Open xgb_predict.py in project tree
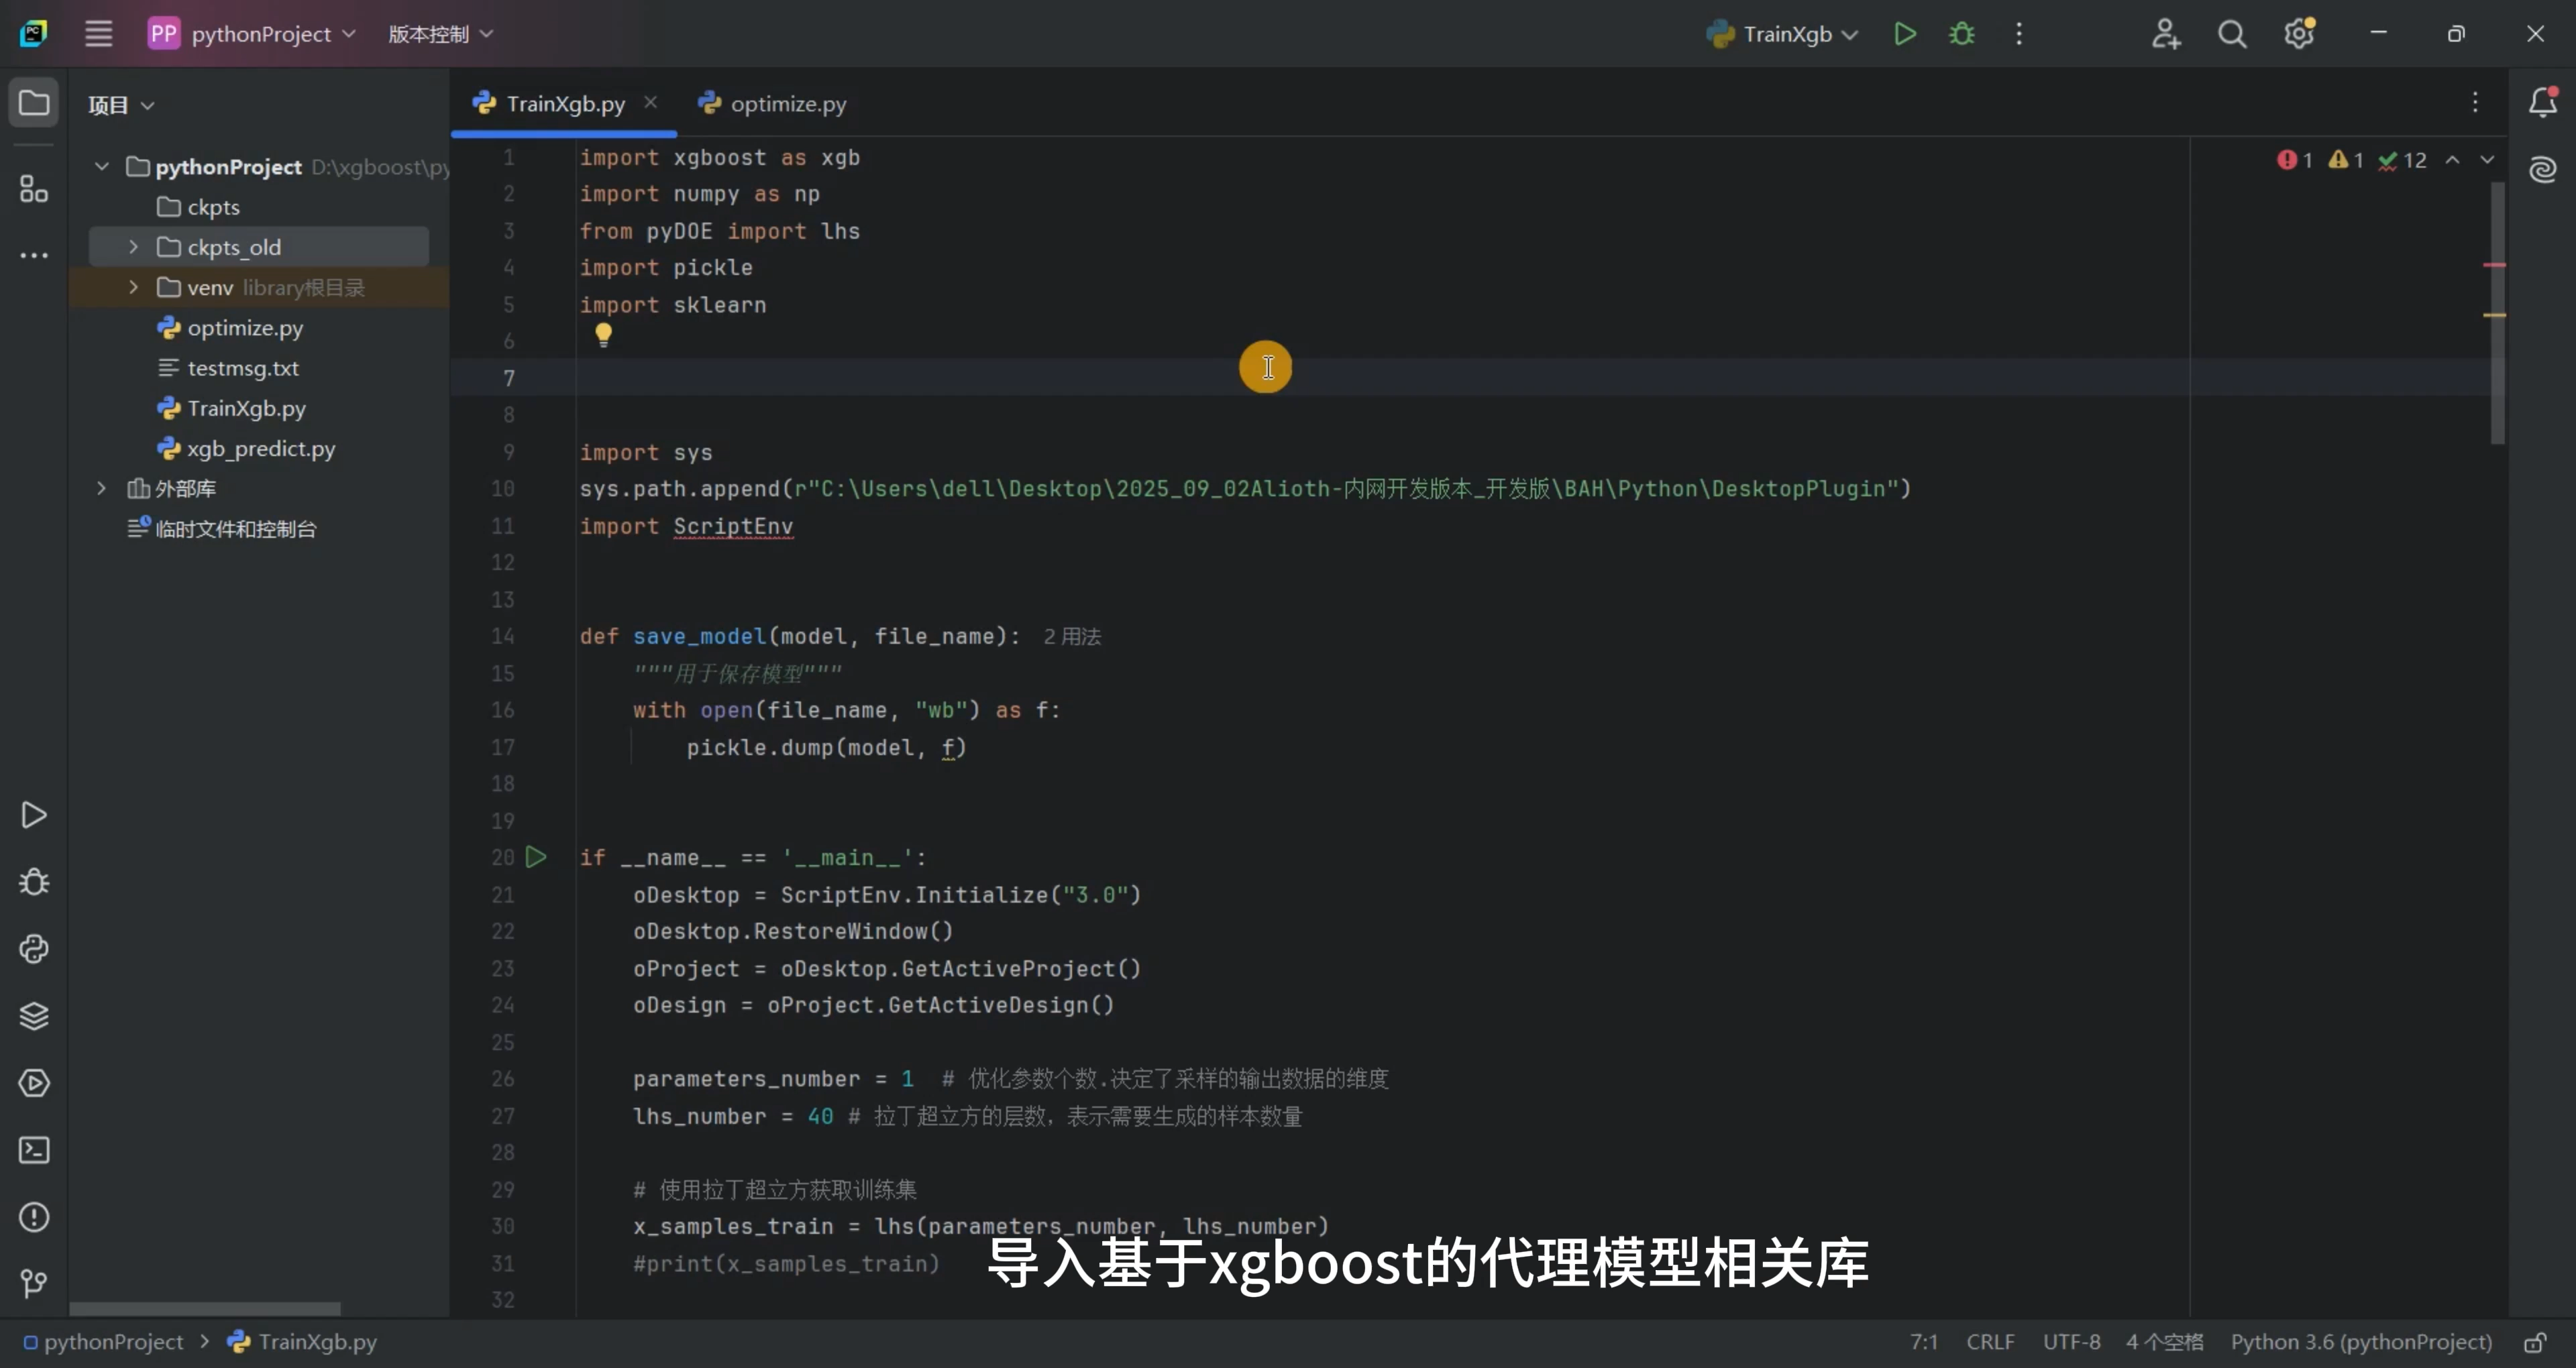 click(260, 448)
